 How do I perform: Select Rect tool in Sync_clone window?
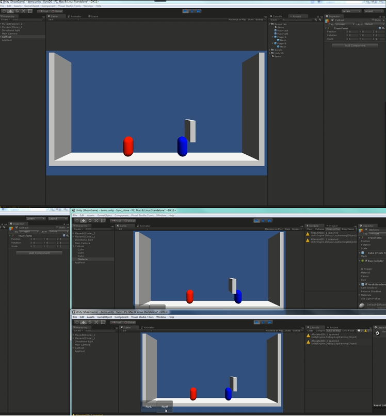[103, 221]
